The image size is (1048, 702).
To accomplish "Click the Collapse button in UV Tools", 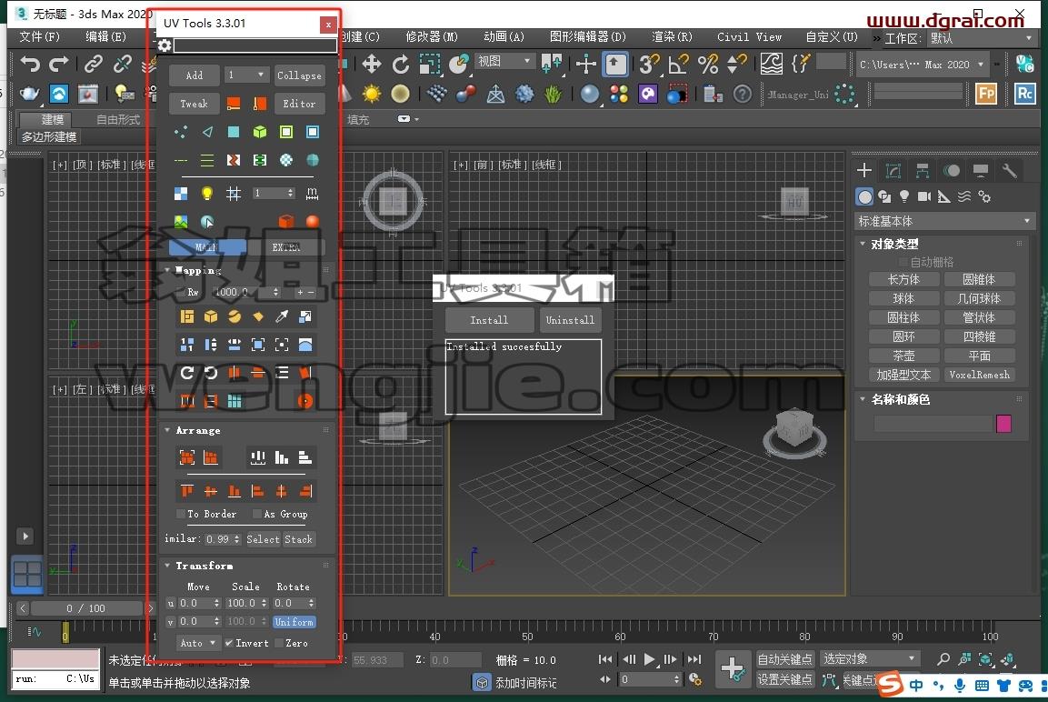I will [299, 75].
